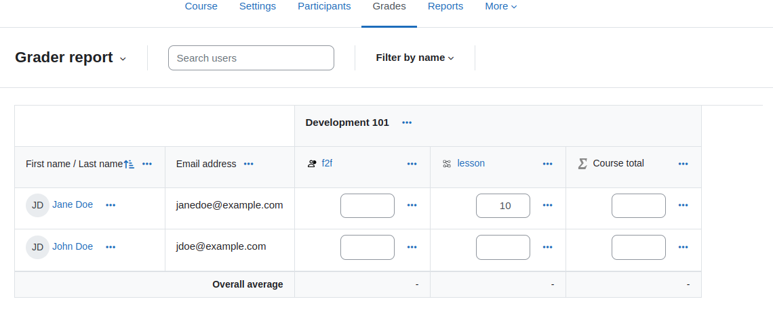Click Jane Doe avatar initials
773x335 pixels.
pos(37,205)
